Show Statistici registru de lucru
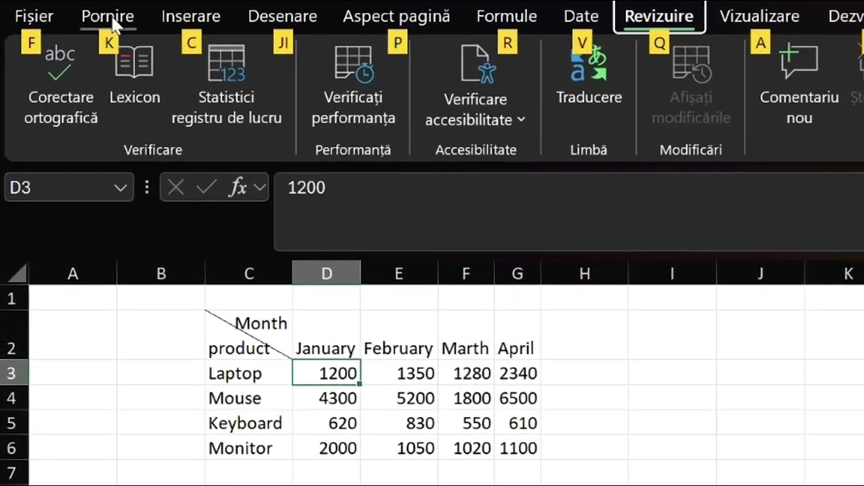Image resolution: width=864 pixels, height=486 pixels. coord(226,85)
